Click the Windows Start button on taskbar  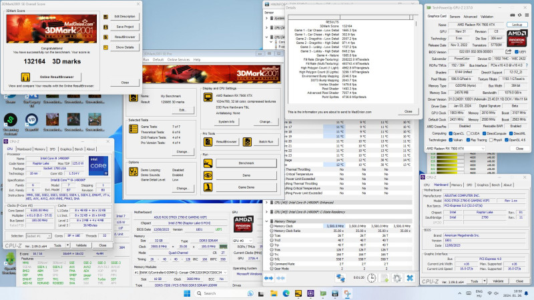187,293
